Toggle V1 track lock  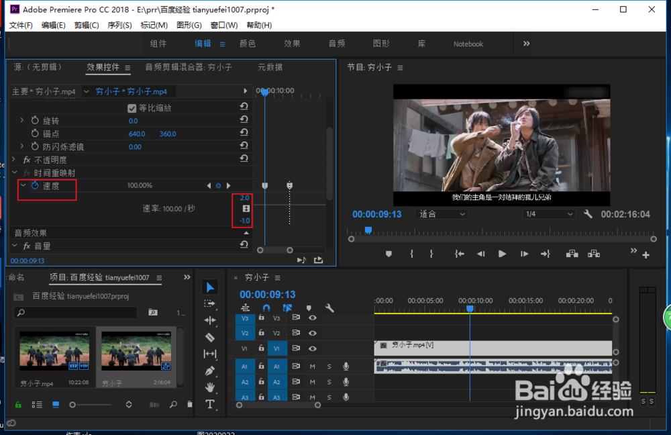coord(261,348)
